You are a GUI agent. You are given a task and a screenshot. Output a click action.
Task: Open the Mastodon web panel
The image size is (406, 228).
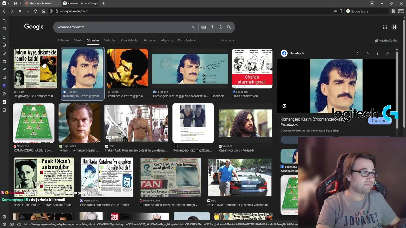[x=4, y=85]
